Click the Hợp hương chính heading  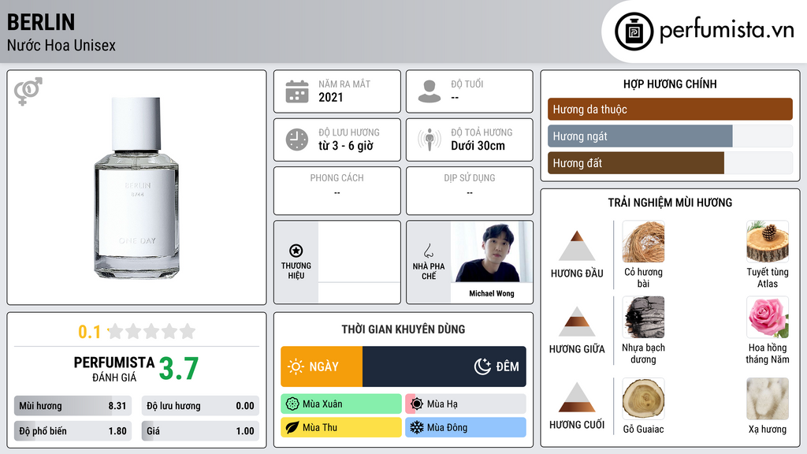pos(670,84)
